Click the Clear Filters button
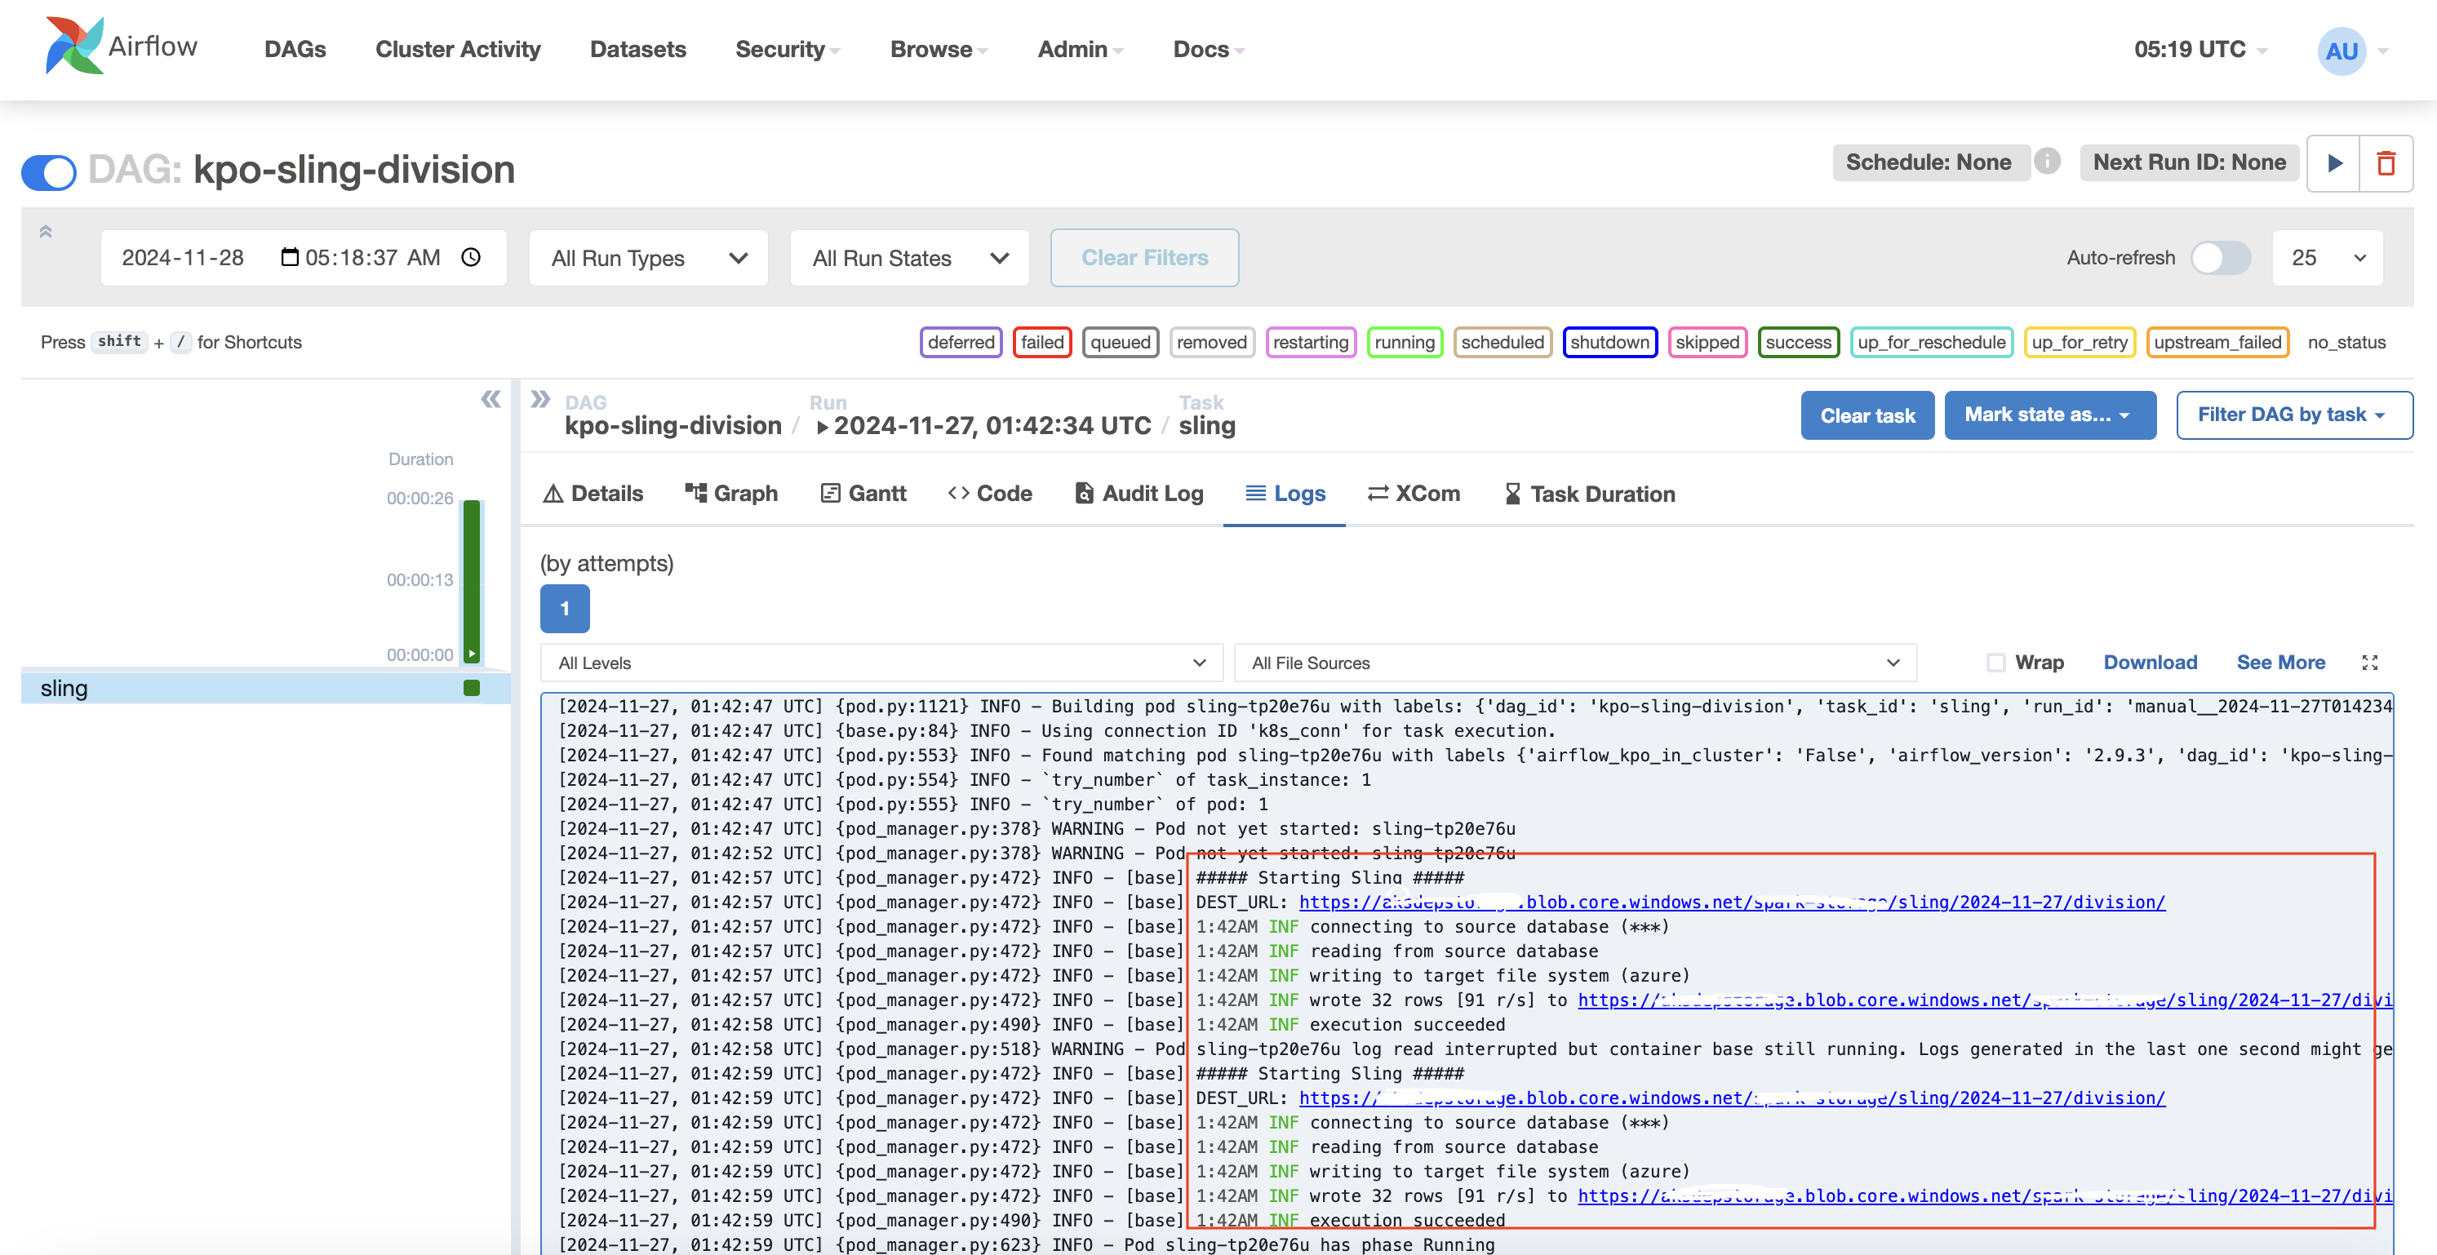2437x1255 pixels. click(1145, 258)
